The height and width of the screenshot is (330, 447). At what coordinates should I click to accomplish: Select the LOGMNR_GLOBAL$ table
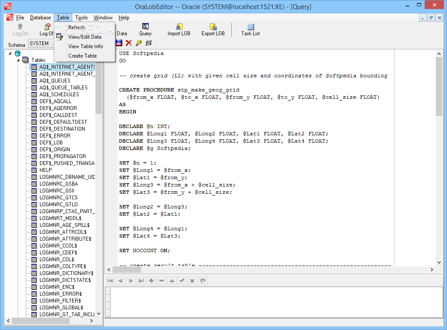coord(61,308)
